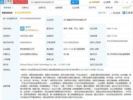The width and height of the screenshot is (133, 100).
Task: Switch to the 知识产权 tab
Action: [x=92, y=8]
